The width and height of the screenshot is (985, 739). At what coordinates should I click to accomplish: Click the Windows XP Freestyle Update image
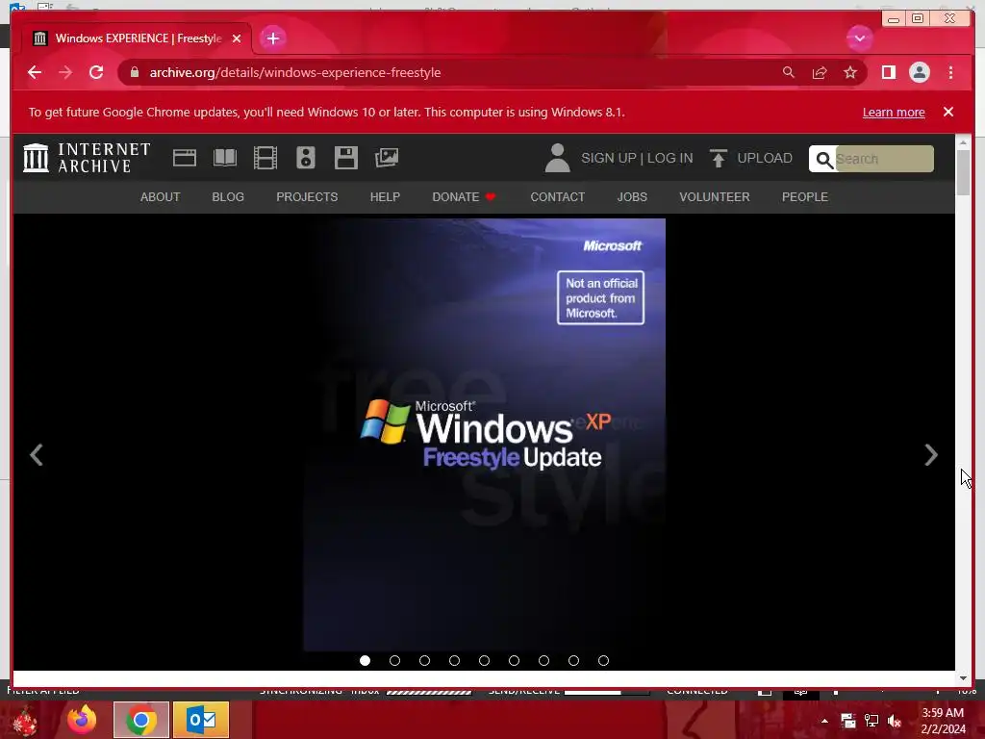point(485,435)
